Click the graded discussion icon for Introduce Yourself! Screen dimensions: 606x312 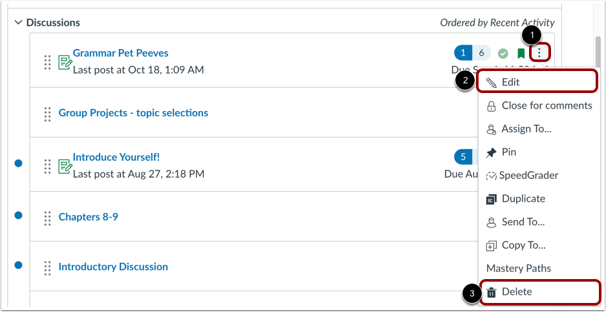(x=64, y=165)
